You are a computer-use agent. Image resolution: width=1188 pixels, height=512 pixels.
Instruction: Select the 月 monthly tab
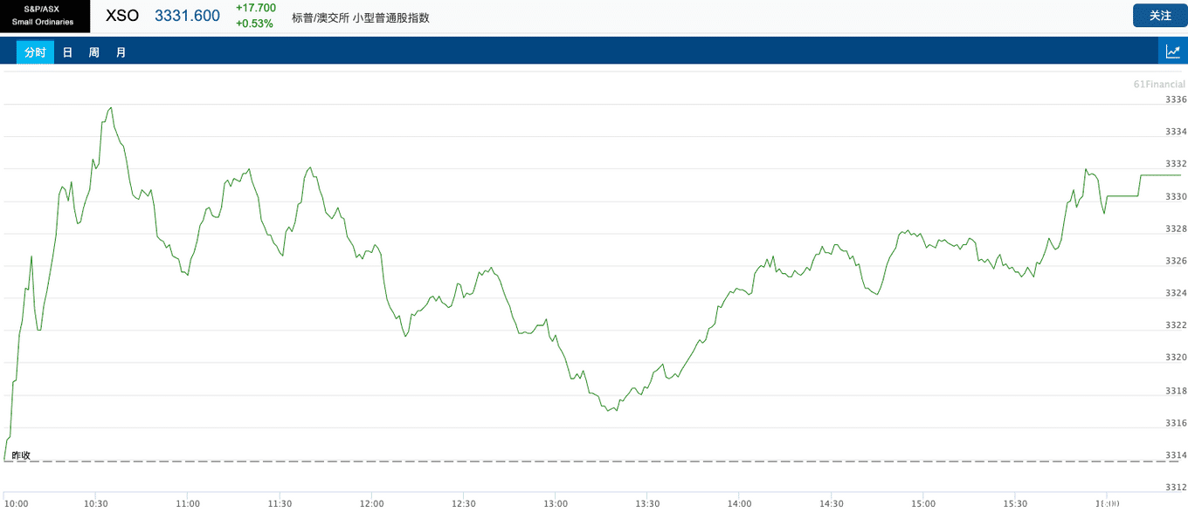pos(121,52)
